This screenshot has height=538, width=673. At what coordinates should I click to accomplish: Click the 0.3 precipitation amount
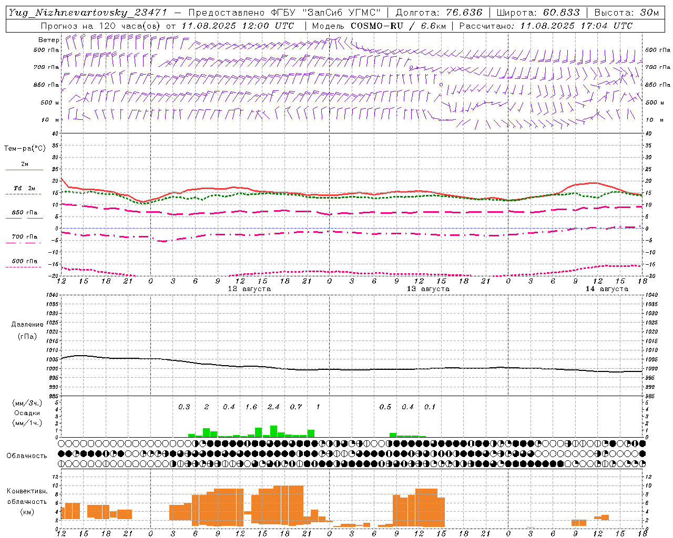pos(184,407)
